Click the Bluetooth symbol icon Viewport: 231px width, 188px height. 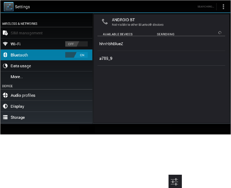pos(5,55)
